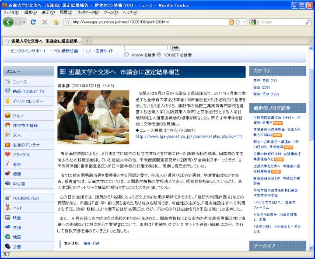The image size is (315, 259).
Task: Open ブライダル heart item in sidebar
Action: point(21,154)
